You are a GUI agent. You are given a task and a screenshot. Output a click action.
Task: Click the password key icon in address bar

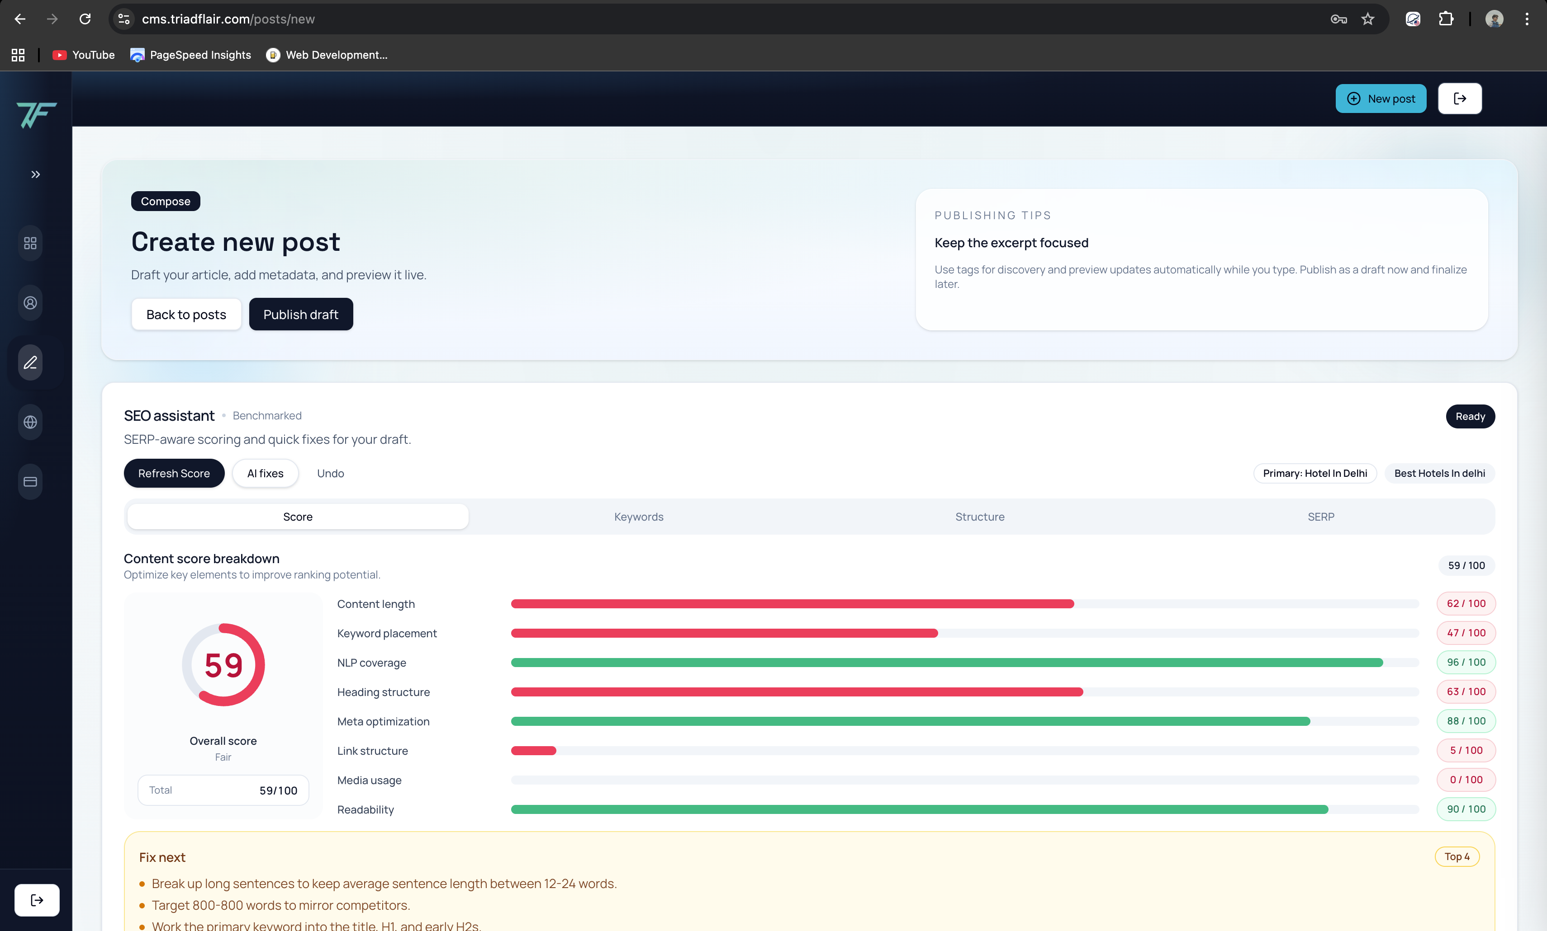click(x=1339, y=19)
